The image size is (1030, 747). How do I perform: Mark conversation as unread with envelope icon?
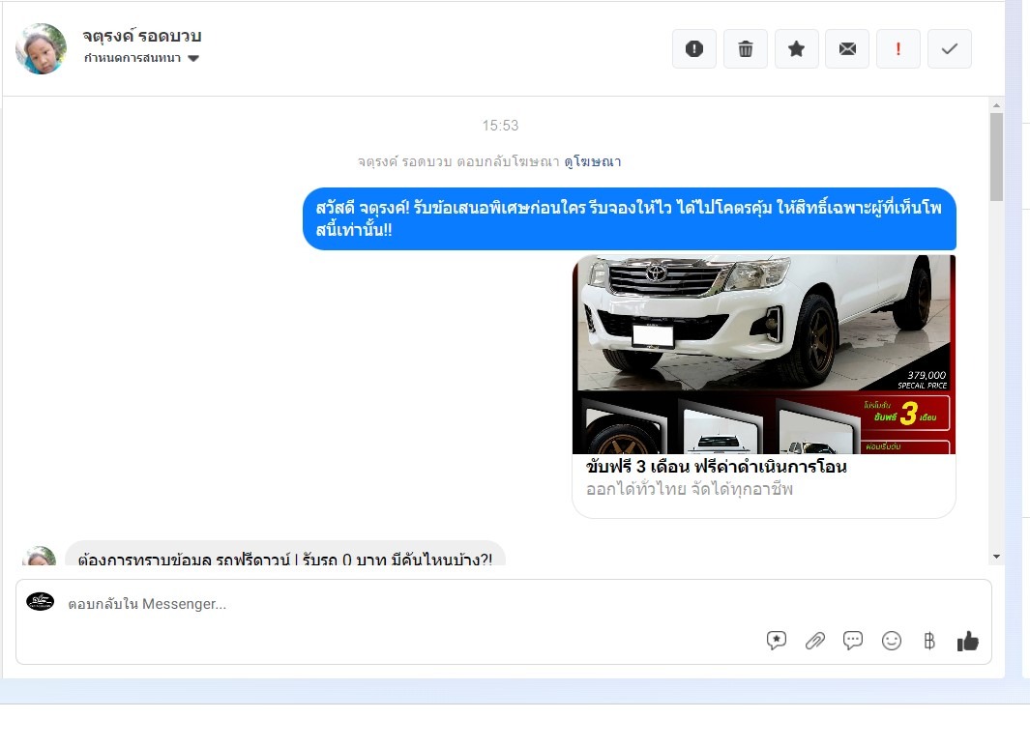pos(847,49)
